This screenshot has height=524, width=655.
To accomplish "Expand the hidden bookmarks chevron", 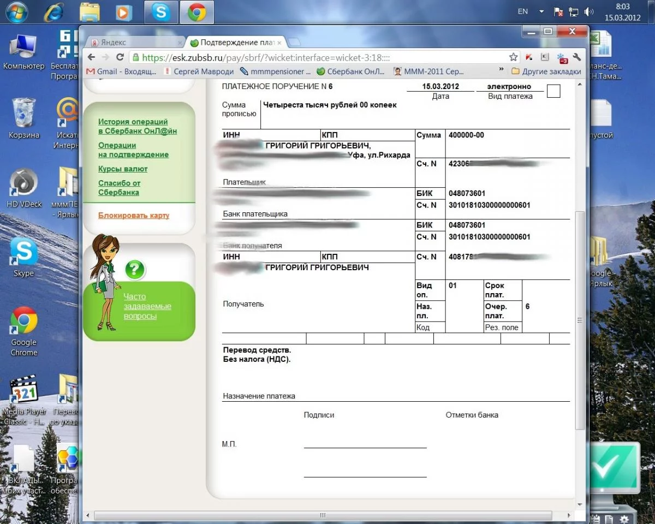I will [501, 70].
